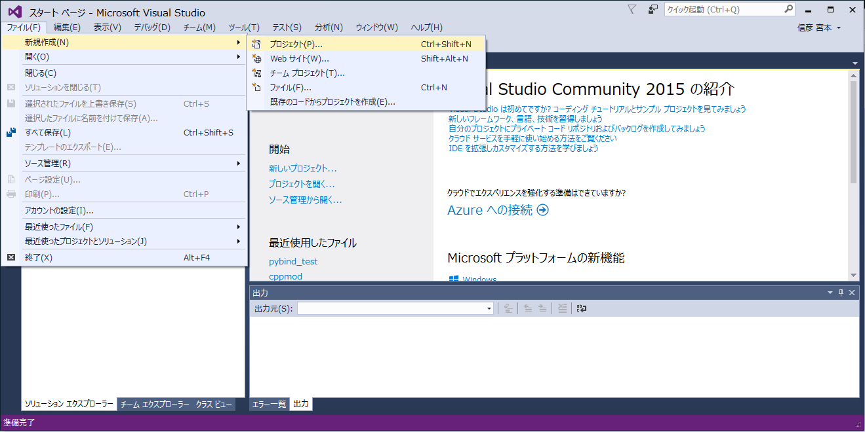Switch to the チーム エクスプローラー tab

point(155,405)
